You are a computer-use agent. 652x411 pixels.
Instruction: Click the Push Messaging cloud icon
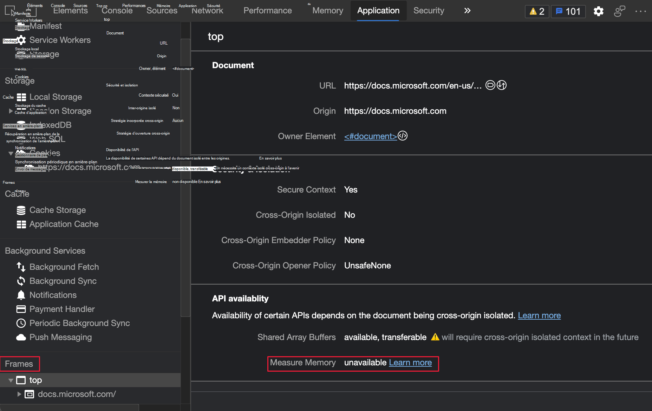[21, 337]
